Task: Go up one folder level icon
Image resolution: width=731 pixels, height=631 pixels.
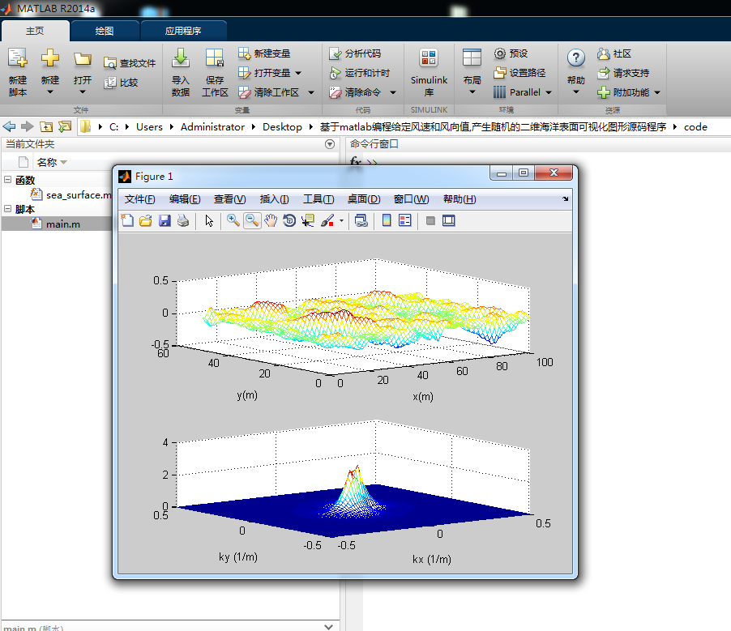Action: coord(46,126)
